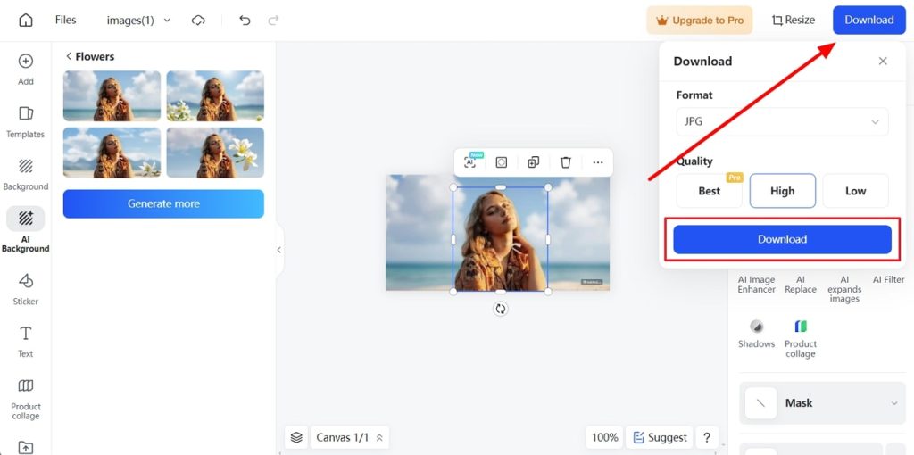Expand the Mask section
Viewport: 914px width, 455px height.
(822, 403)
